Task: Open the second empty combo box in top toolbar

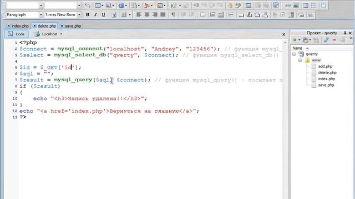Action: point(79,5)
